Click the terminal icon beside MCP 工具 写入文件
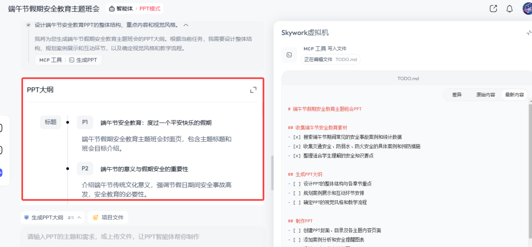The image size is (532, 247). [289, 55]
